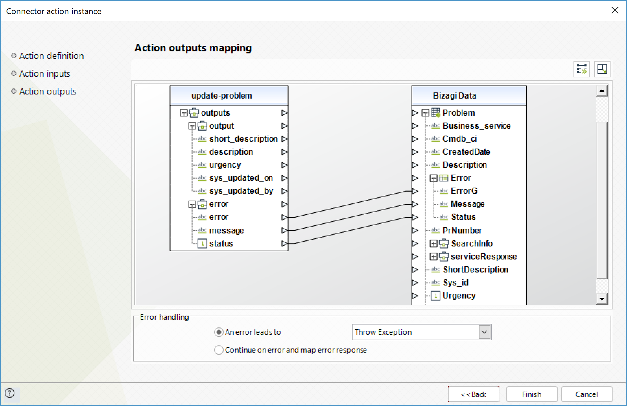Click the serviceResponse briefcase icon
This screenshot has width=627, height=406.
click(x=444, y=256)
